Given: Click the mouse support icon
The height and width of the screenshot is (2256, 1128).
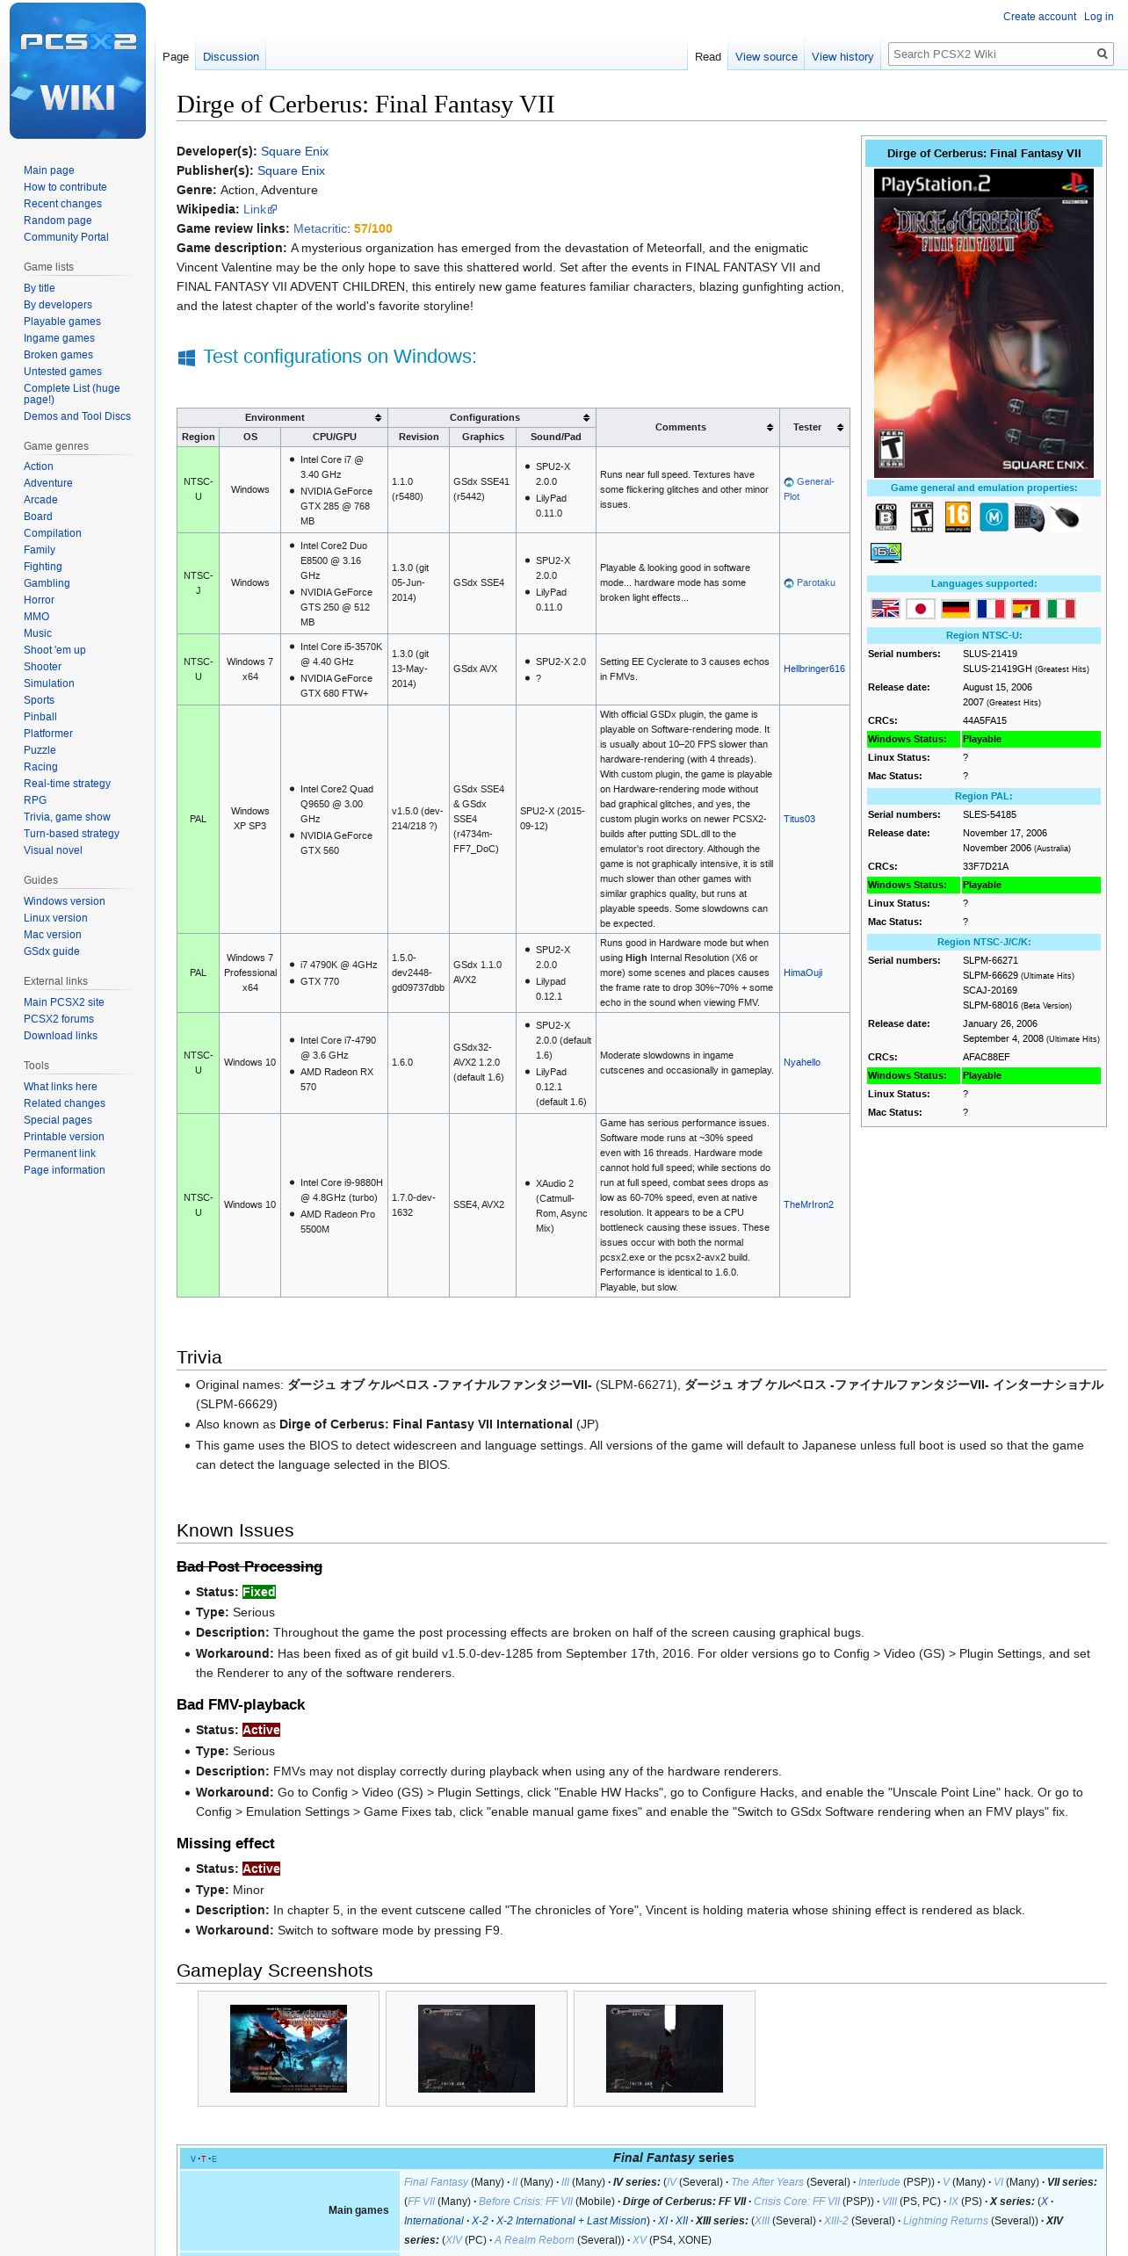Looking at the screenshot, I should click(1065, 517).
